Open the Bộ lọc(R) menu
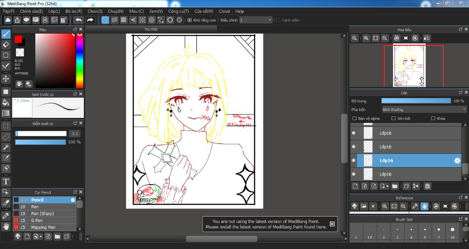This screenshot has height=249, width=469. 74,11
